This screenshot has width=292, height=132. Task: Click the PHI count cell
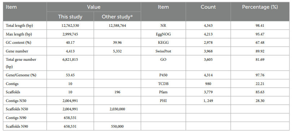click(208, 101)
